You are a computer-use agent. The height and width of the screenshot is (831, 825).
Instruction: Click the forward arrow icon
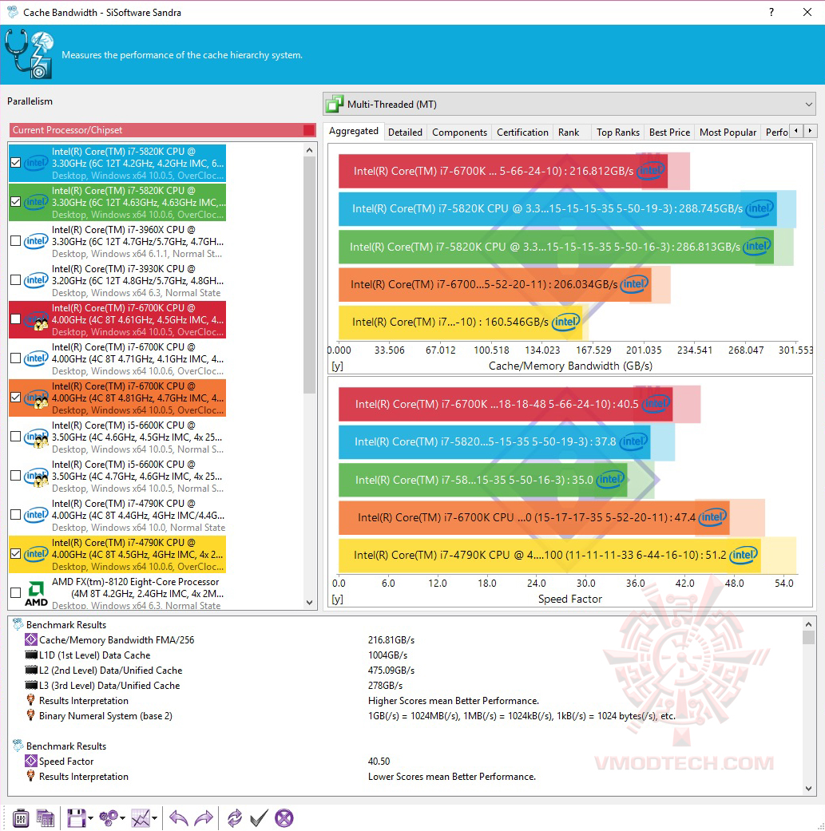pos(204,817)
